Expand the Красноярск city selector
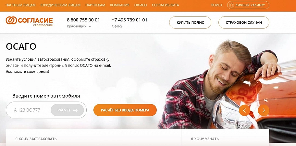Viewport: 296px width, 146px height. [79, 26]
